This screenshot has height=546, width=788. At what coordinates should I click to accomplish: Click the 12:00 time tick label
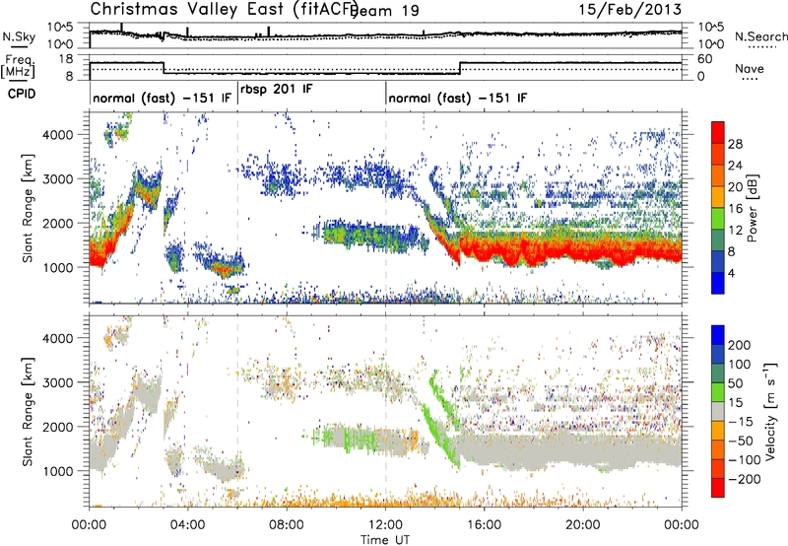coord(385,525)
